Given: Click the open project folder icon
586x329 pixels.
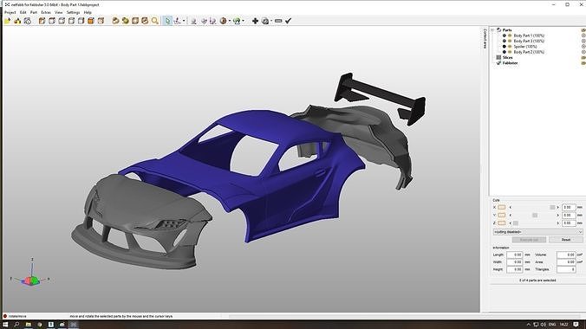Looking at the screenshot, I should (x=8, y=21).
